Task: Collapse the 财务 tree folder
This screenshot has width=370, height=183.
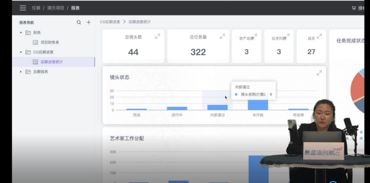Action: (21, 32)
